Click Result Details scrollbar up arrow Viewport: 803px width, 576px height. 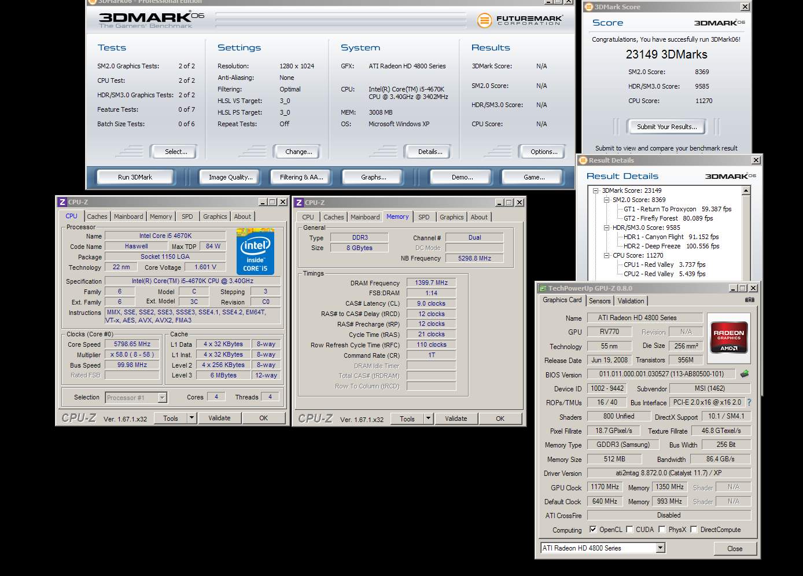746,190
